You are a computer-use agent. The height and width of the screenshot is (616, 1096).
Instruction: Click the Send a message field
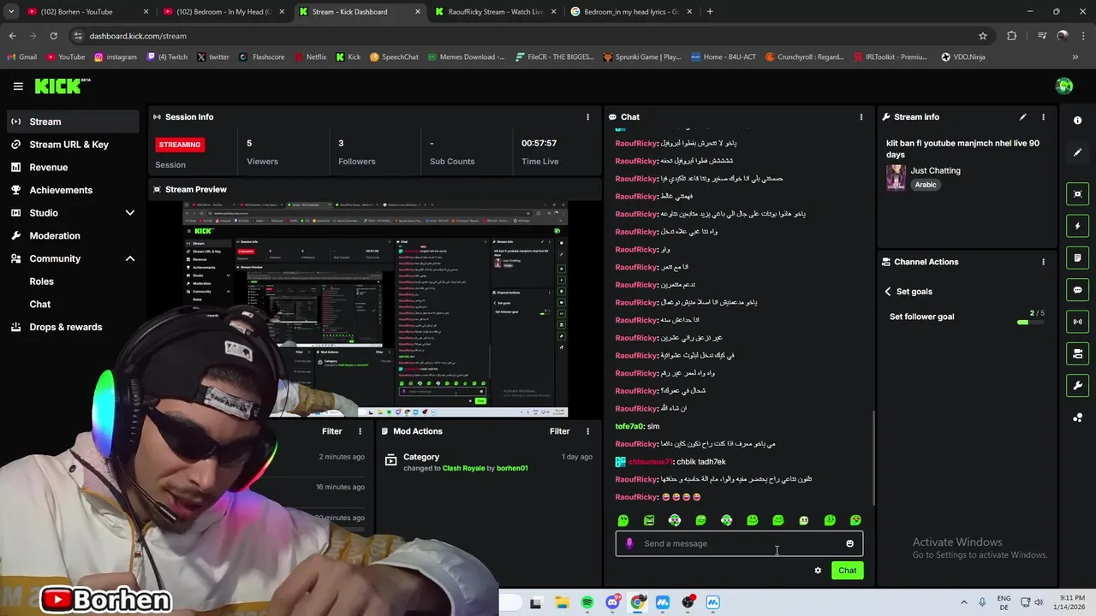[739, 543]
